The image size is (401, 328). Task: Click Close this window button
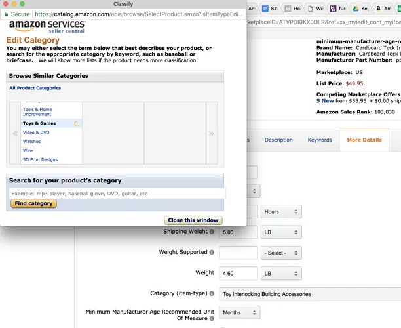coord(193,220)
